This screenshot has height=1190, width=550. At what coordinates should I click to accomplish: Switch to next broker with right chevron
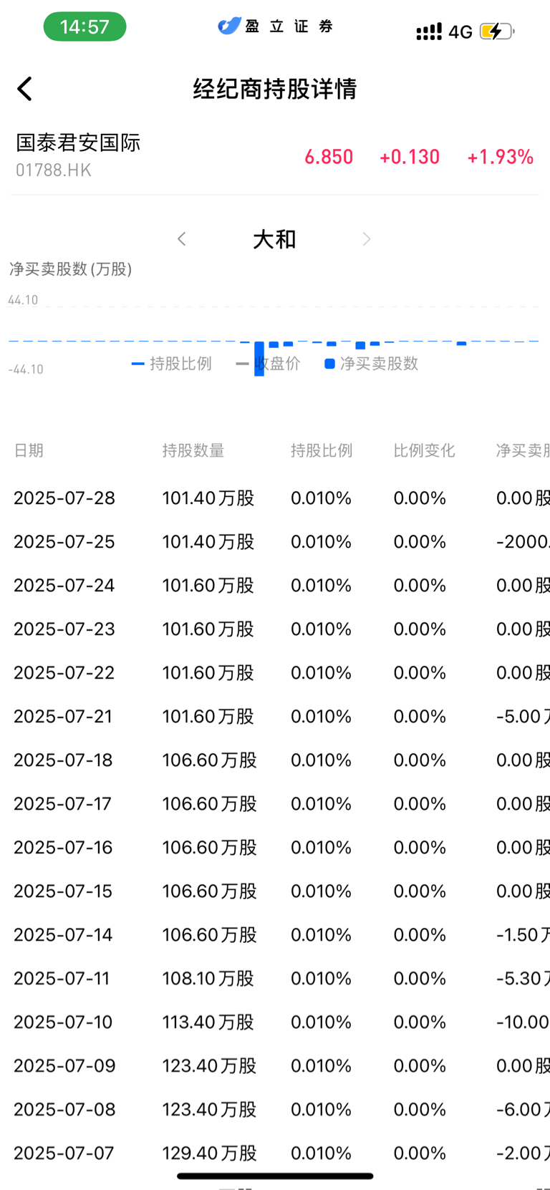click(x=367, y=239)
